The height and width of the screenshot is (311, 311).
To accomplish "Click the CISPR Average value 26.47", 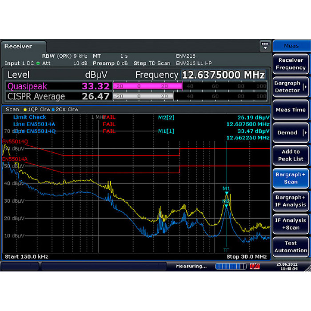I will click(x=96, y=96).
